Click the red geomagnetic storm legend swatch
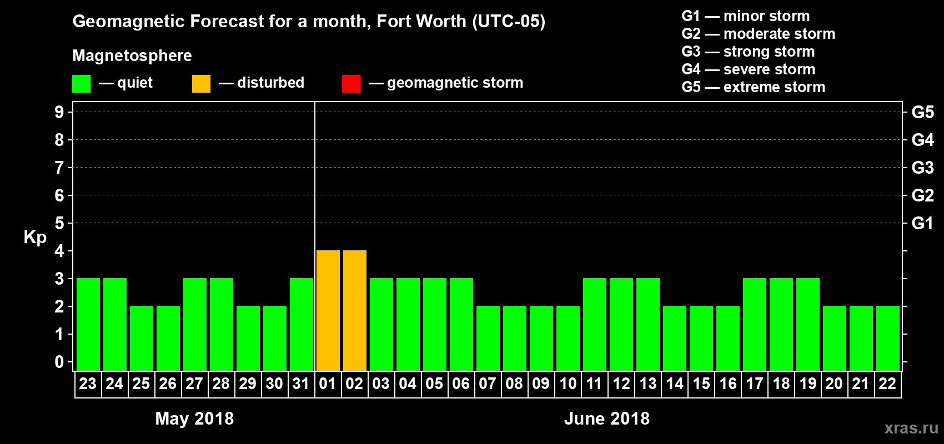 coord(351,84)
